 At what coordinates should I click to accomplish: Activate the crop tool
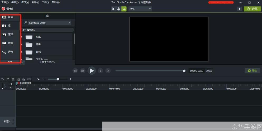124,9
